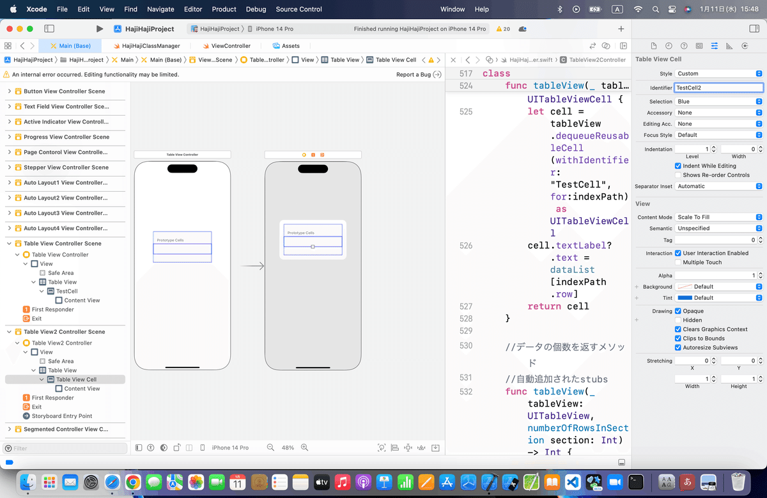The height and width of the screenshot is (498, 767).
Task: Toggle Clears Graphics Context checkbox
Action: click(678, 329)
